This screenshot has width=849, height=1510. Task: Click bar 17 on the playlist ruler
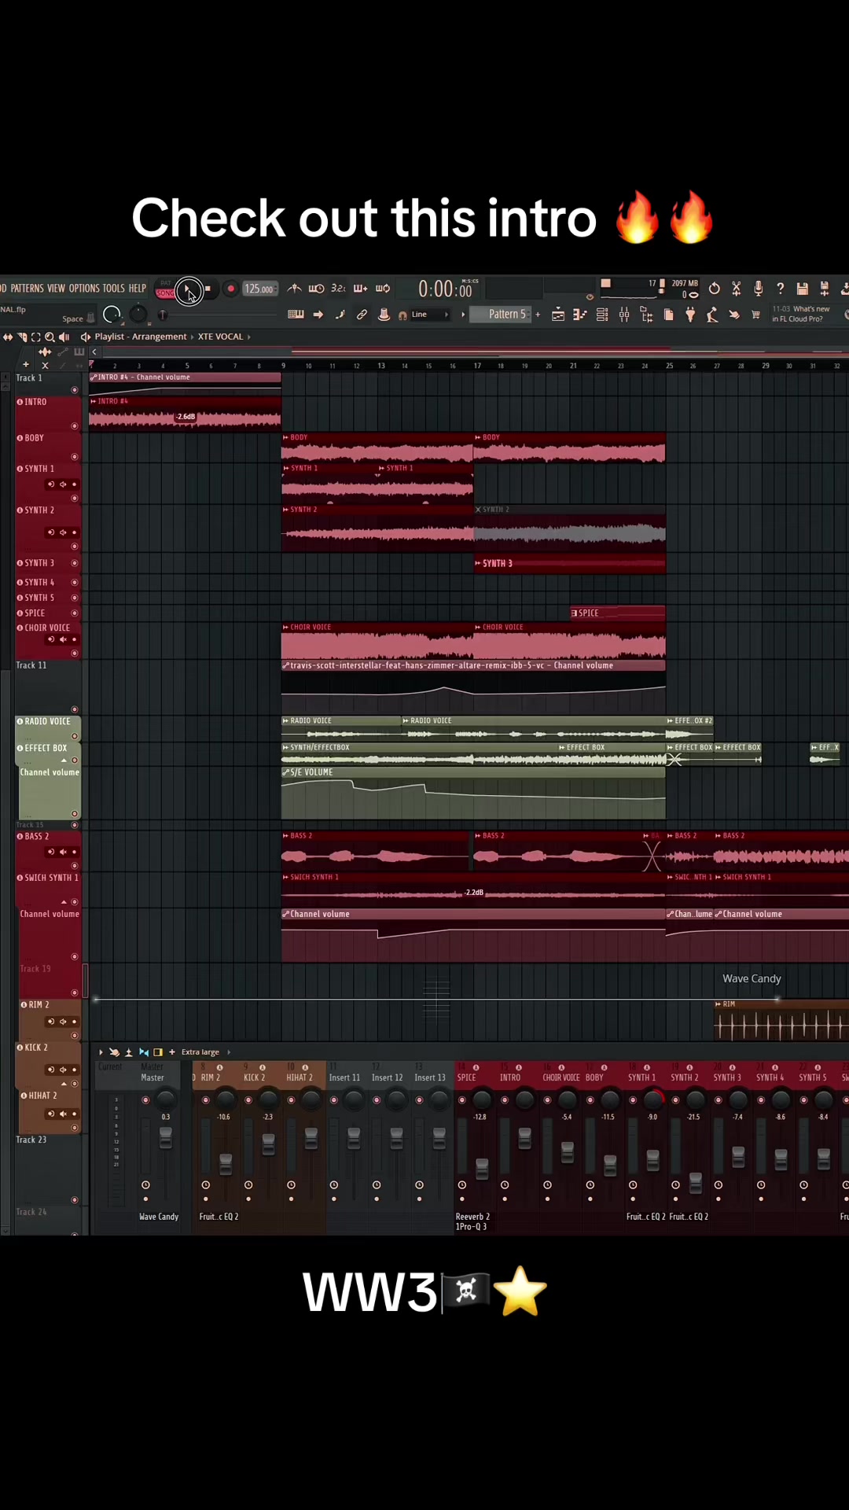(477, 366)
